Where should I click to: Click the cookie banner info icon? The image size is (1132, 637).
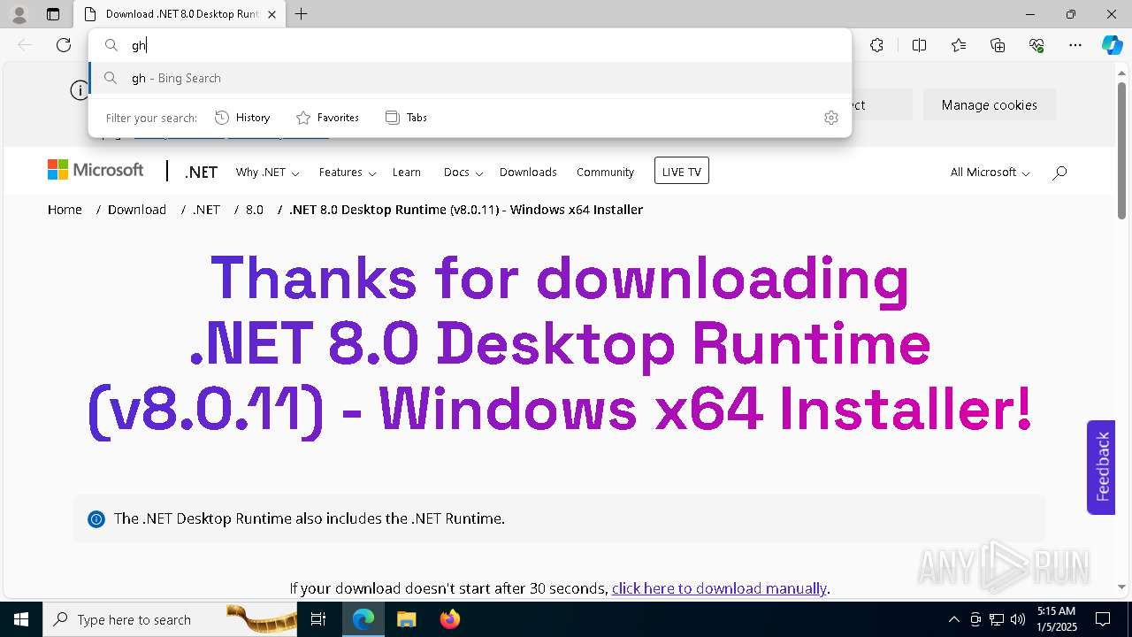(x=80, y=90)
